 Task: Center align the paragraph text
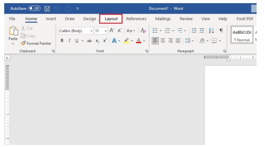click(163, 41)
